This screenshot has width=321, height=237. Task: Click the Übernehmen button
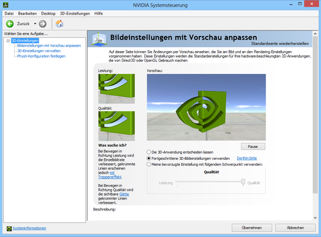[x=252, y=228]
